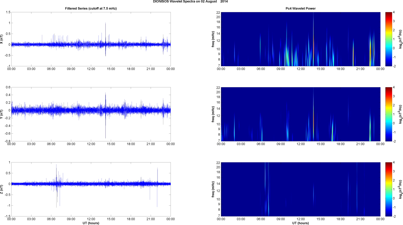Click the top wavelet power spectrogram for X

coord(300,39)
